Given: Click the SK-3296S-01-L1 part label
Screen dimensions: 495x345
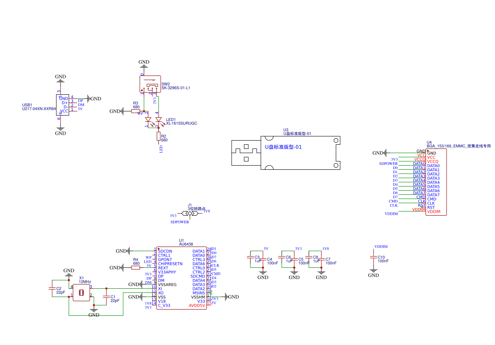Looking at the screenshot, I should click(176, 88).
